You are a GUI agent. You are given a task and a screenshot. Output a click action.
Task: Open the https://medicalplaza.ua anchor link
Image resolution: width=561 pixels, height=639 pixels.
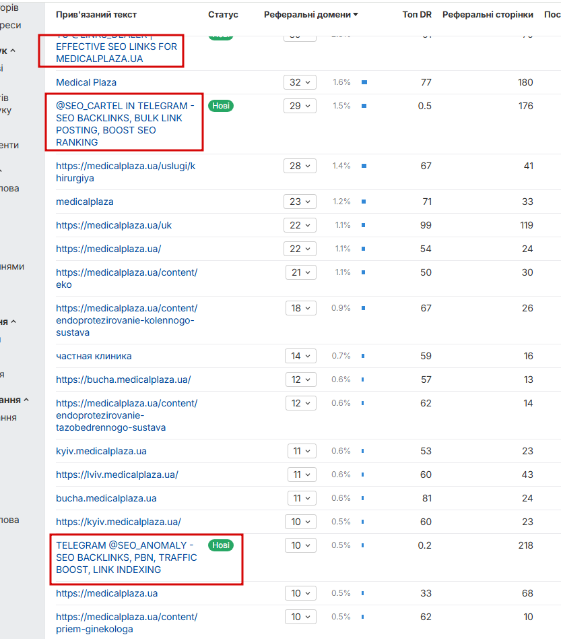(x=106, y=593)
